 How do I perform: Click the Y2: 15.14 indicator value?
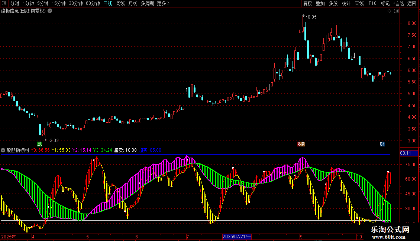click(82, 150)
